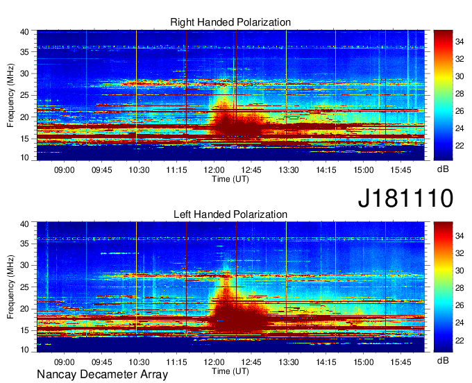Click the 13:30 tick under Left Handed plot
The height and width of the screenshot is (383, 472).
coord(288,361)
